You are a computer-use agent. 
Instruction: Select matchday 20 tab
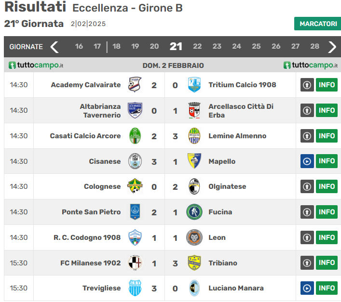(x=154, y=47)
